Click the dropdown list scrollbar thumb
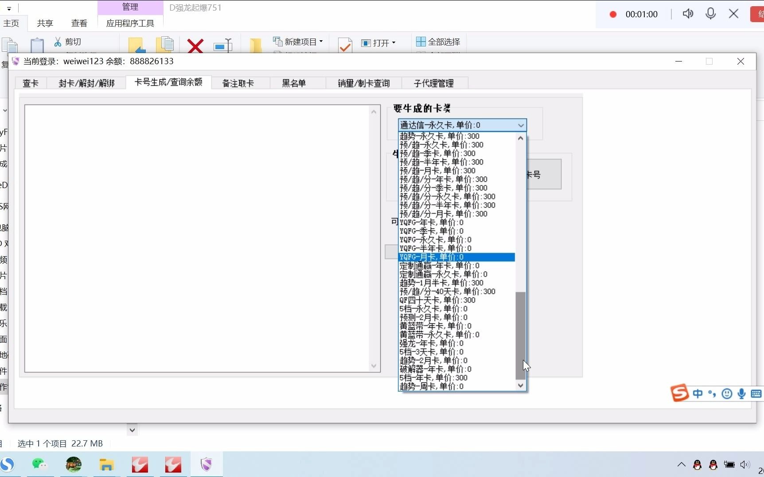The image size is (764, 477). (x=521, y=335)
